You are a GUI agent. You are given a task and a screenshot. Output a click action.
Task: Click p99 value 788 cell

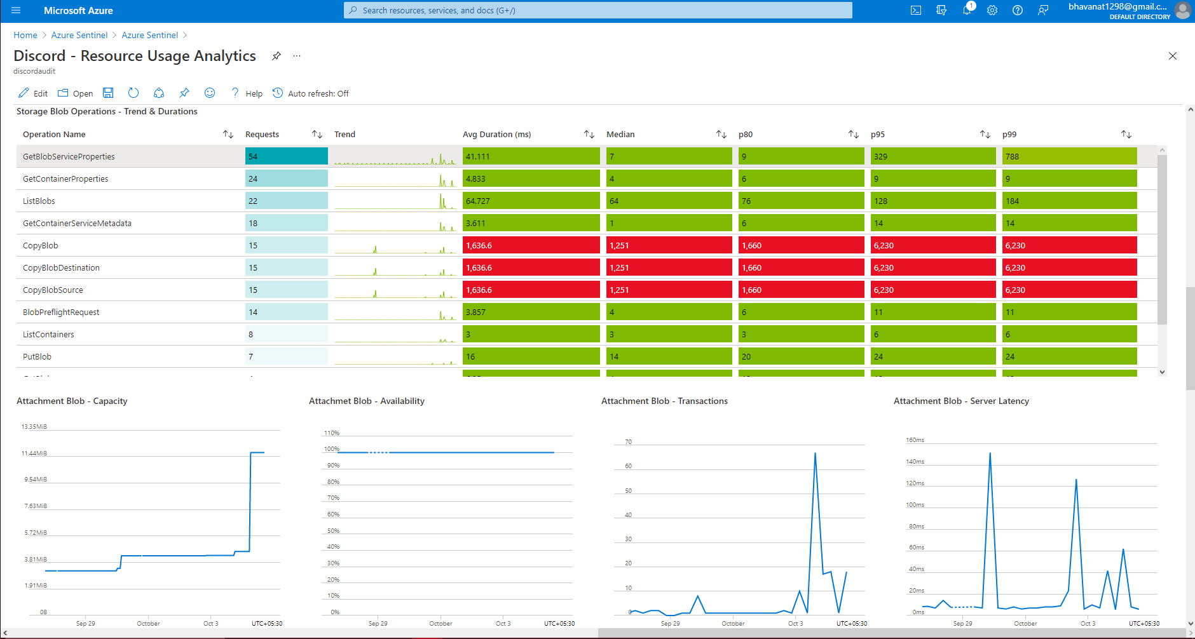1069,156
